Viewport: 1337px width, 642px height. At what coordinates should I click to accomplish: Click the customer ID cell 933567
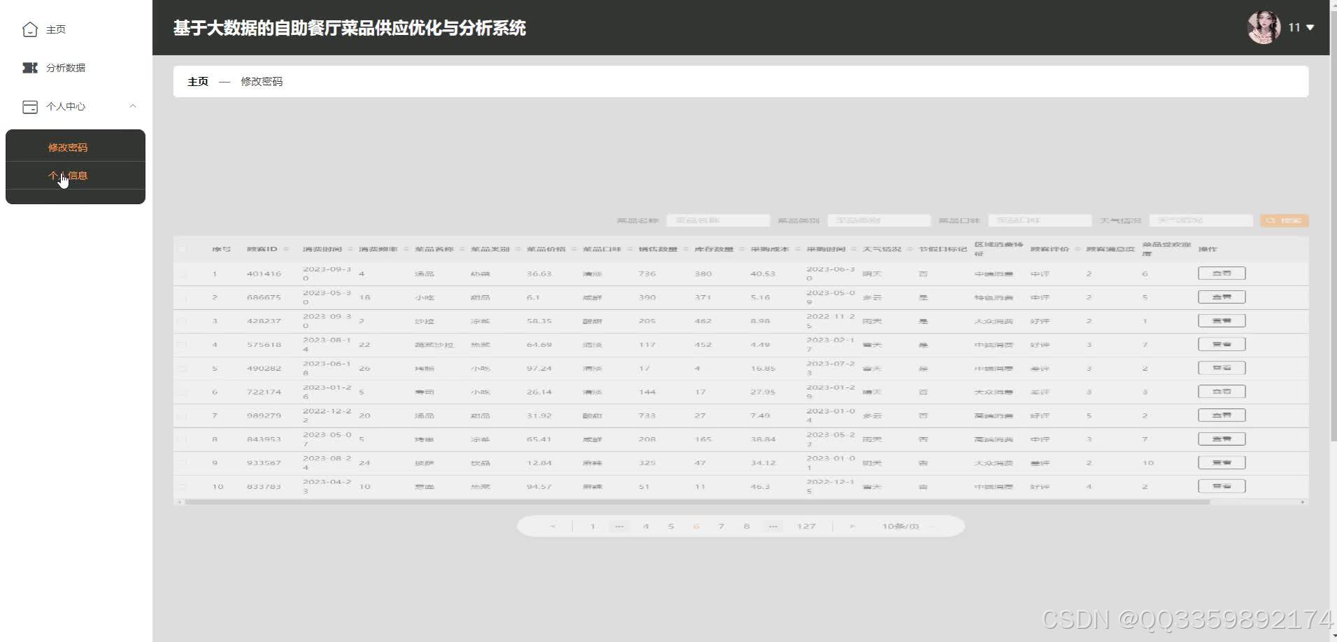point(264,463)
